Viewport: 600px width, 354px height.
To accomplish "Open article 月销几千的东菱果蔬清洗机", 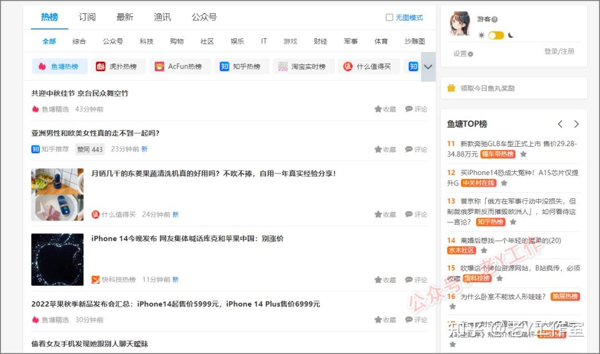I will [213, 174].
